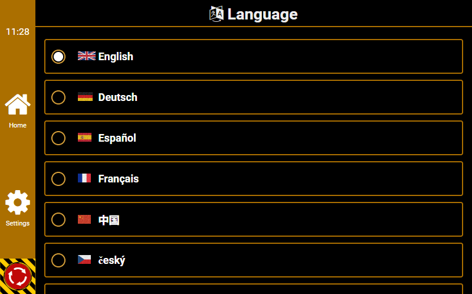This screenshot has width=472, height=294.
Task: Click the Spanish flag icon
Action: 85,138
